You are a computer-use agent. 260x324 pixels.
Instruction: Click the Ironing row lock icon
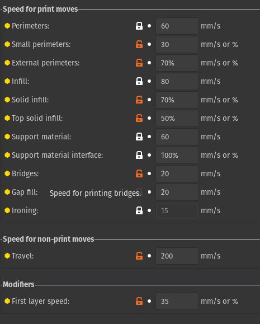[139, 210]
